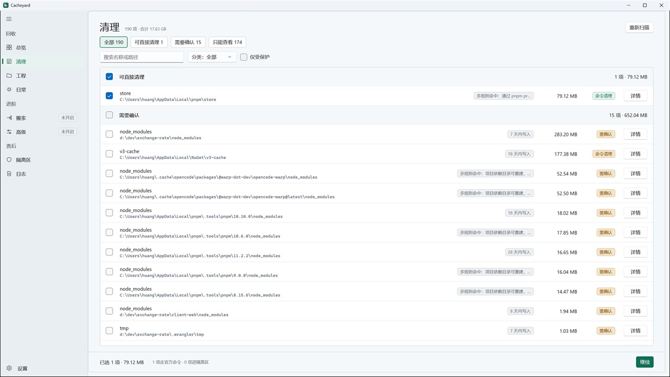Open the 搬家 move icon

9,118
